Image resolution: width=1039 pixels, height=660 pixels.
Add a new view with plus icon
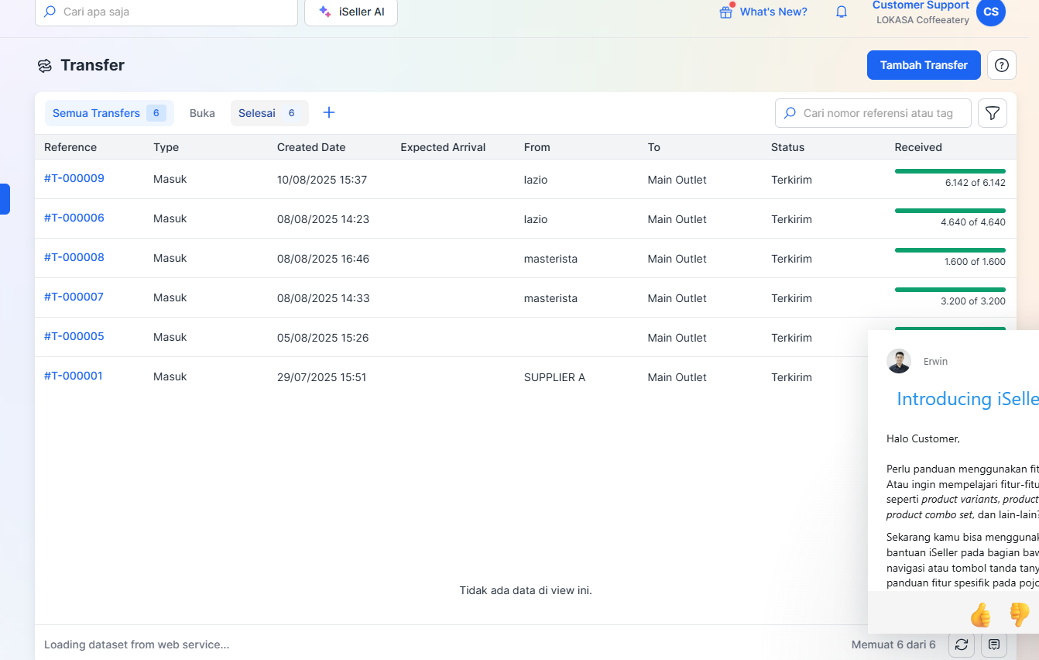329,113
